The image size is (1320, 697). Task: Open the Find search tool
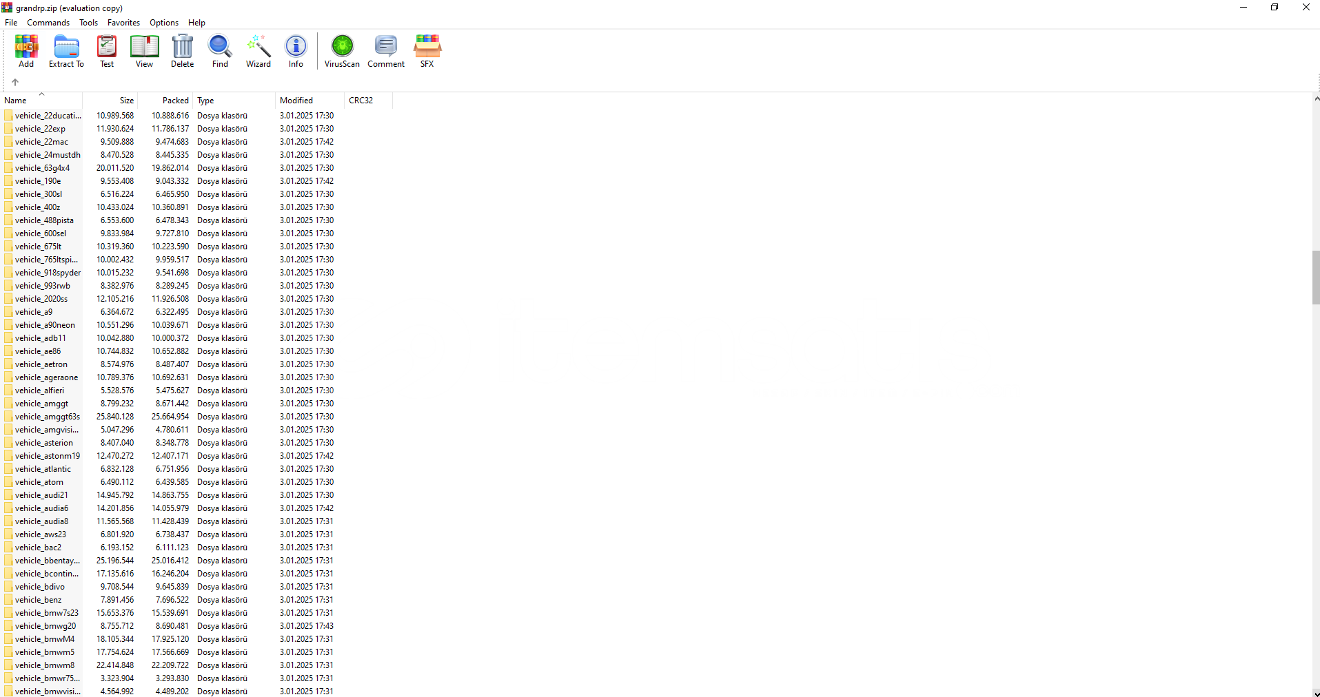220,51
